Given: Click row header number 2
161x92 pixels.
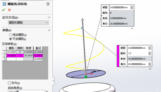Looking at the screenshot, I should [4, 55].
